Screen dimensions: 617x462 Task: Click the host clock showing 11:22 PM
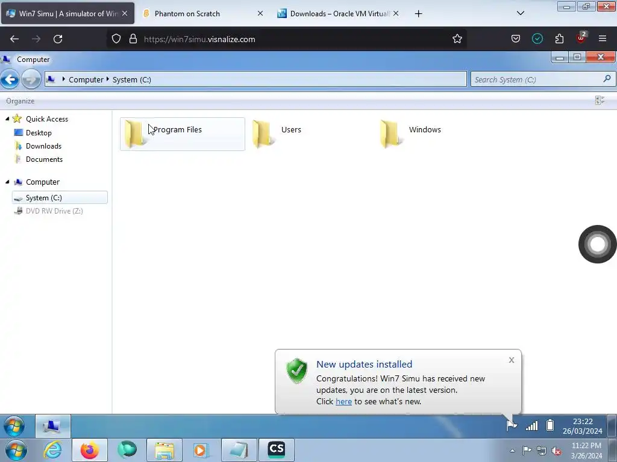coord(586,450)
